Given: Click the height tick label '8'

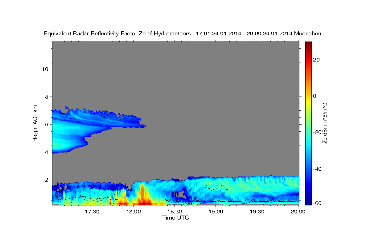Looking at the screenshot, I should [x=47, y=97].
